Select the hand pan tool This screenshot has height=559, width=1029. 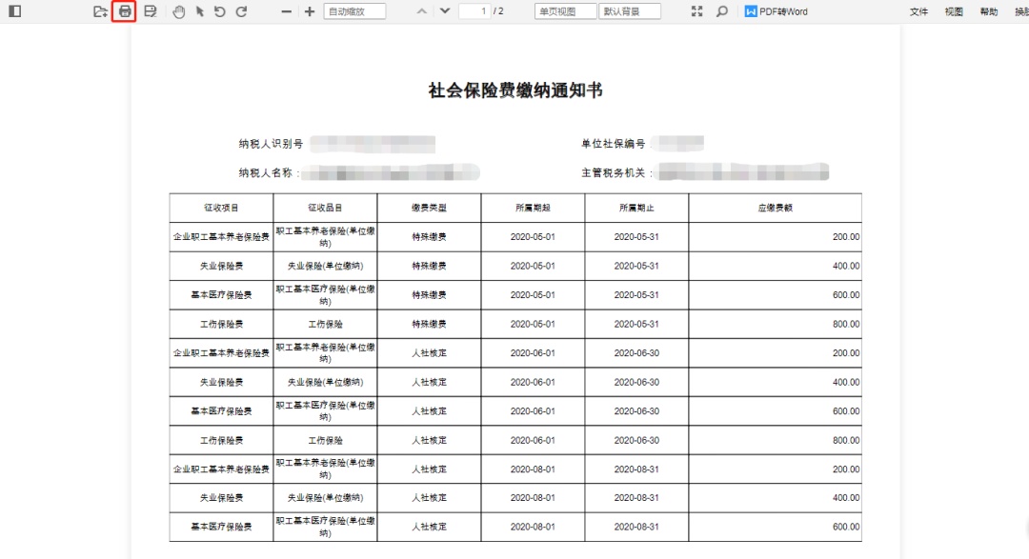pos(179,11)
